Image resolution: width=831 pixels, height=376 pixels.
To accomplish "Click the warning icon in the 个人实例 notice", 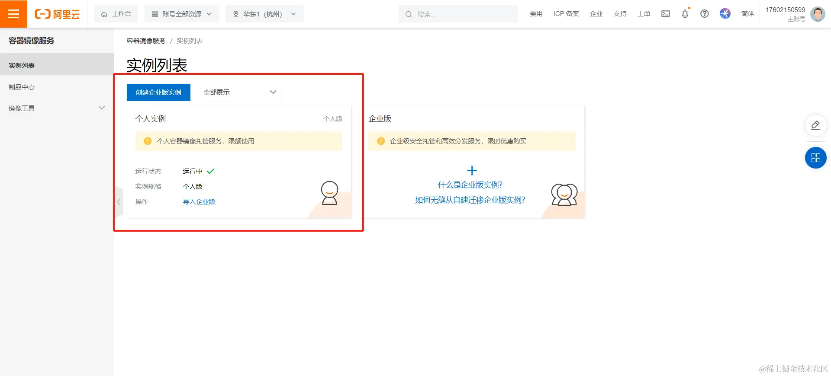I will [148, 141].
